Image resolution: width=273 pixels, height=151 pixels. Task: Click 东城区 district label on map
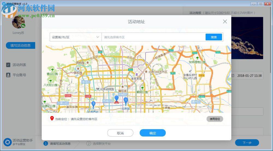pyautogui.click(x=122, y=94)
